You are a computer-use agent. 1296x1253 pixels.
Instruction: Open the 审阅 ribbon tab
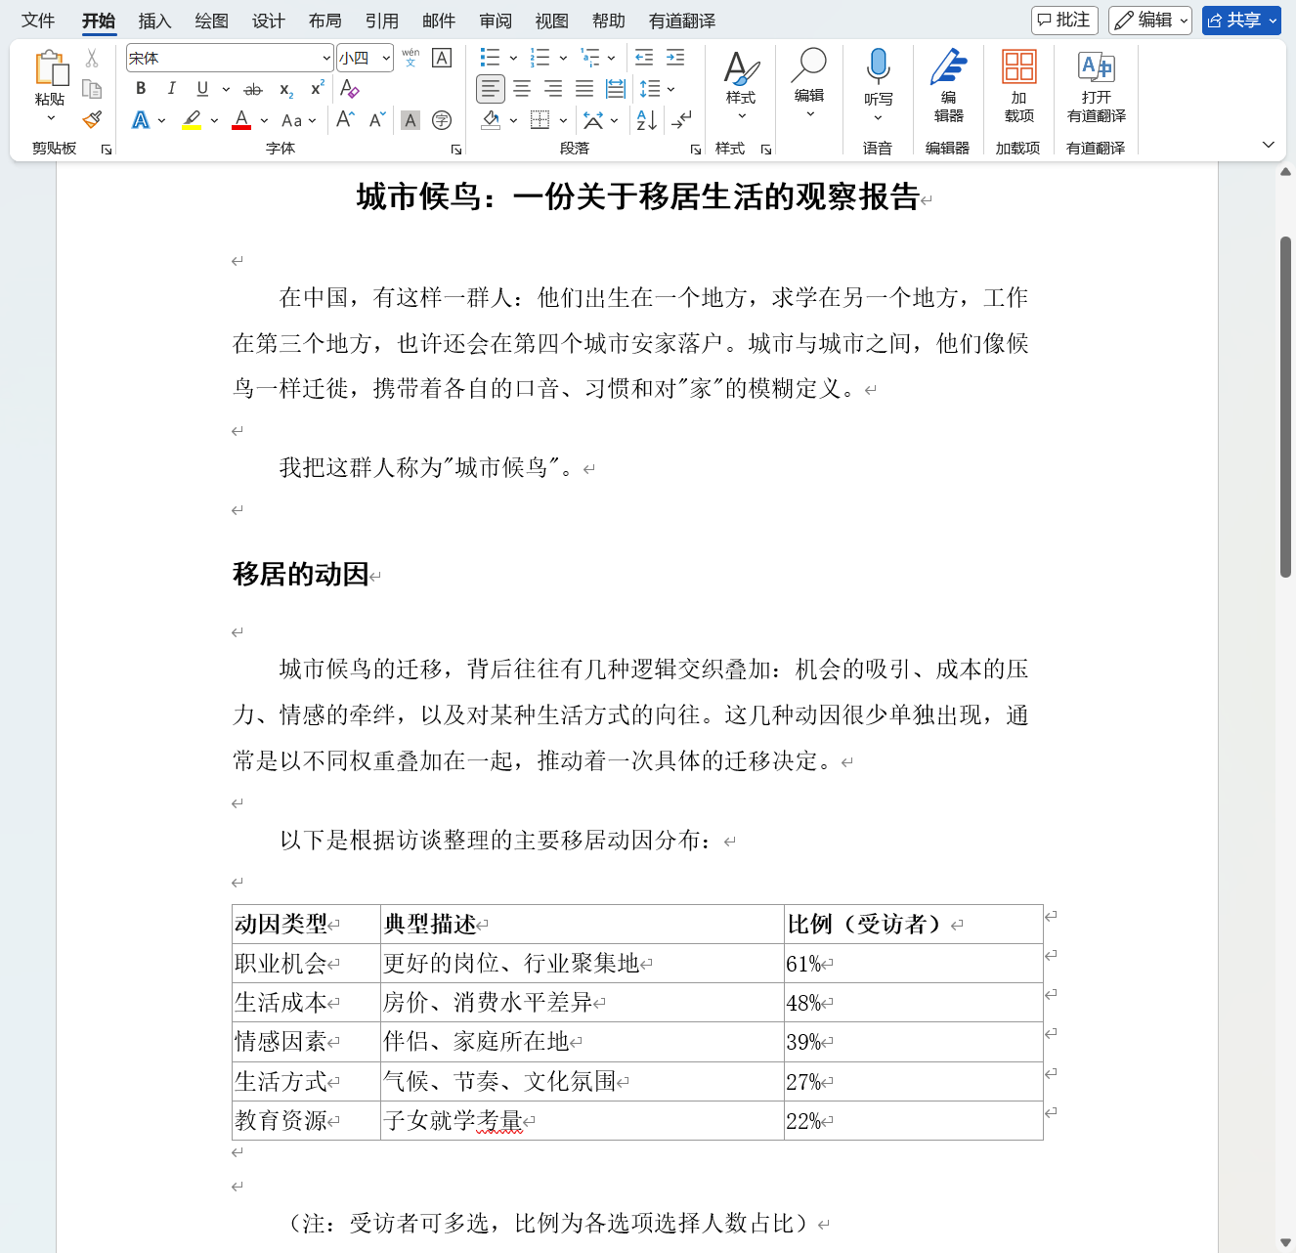tap(495, 21)
